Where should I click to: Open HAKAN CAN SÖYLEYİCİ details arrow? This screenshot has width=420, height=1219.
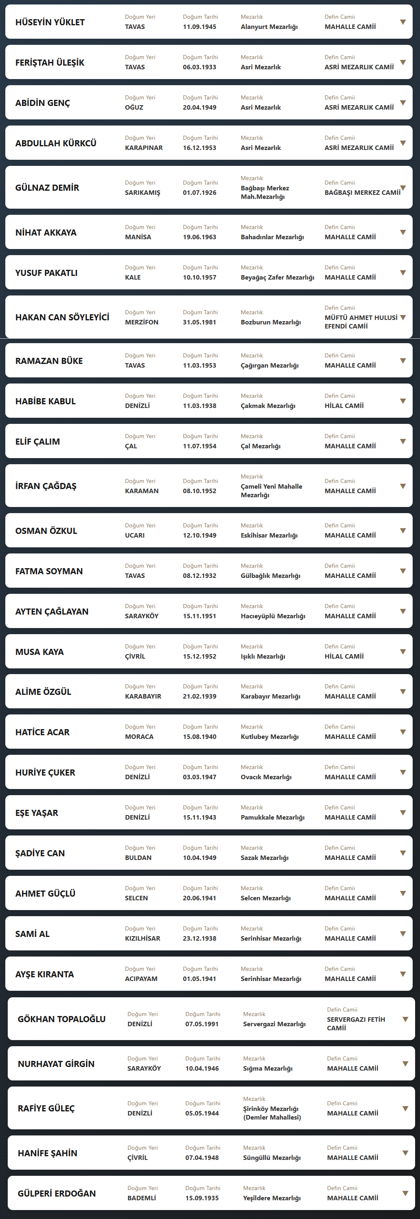403,317
